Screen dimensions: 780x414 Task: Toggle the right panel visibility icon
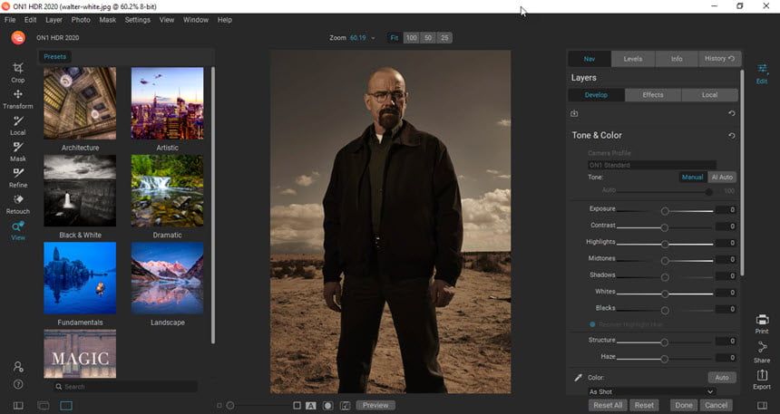pyautogui.click(x=762, y=406)
